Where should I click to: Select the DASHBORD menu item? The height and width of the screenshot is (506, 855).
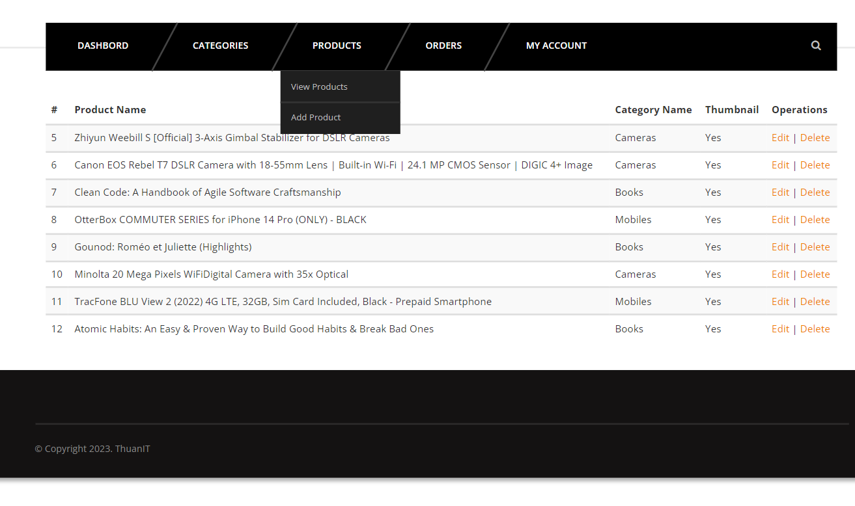click(x=102, y=46)
